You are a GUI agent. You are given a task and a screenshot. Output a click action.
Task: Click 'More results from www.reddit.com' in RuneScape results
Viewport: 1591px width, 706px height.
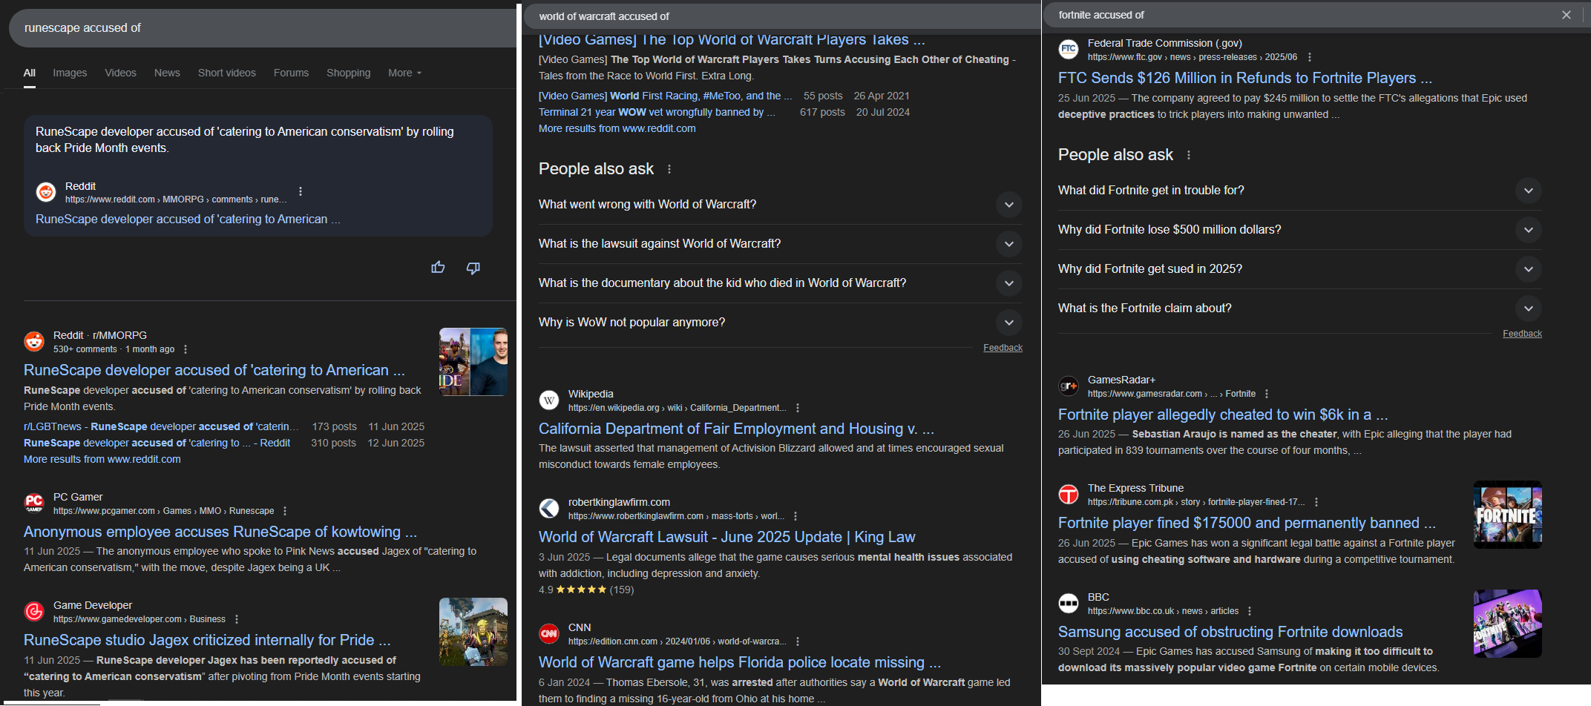coord(102,459)
